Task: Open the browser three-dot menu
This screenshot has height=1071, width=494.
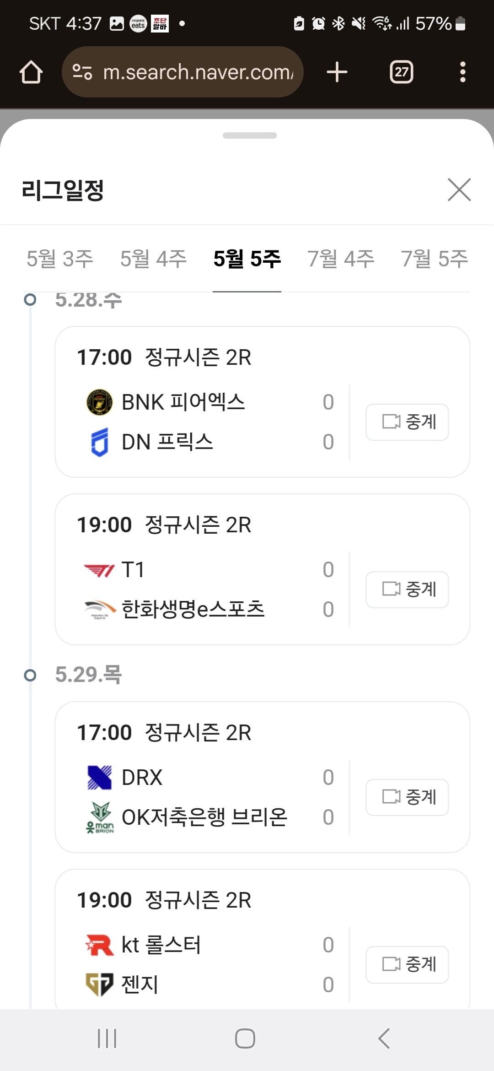Action: (x=462, y=72)
